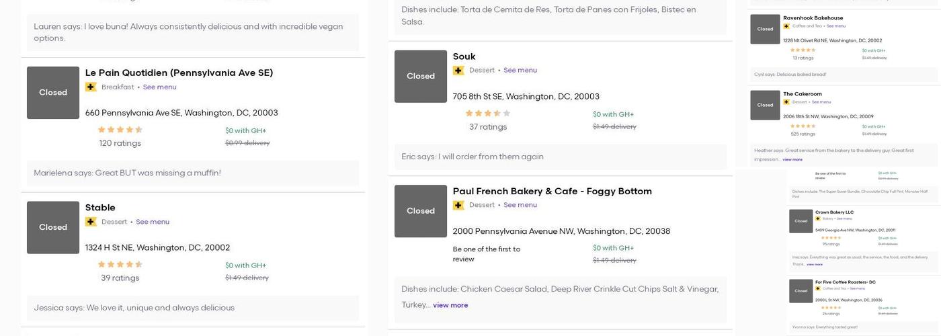View See menu for Stable
Viewport: 941px width, 336px height.
tap(153, 222)
